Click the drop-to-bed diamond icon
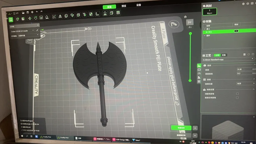Viewport: 256px width, 144px height. (105, 13)
